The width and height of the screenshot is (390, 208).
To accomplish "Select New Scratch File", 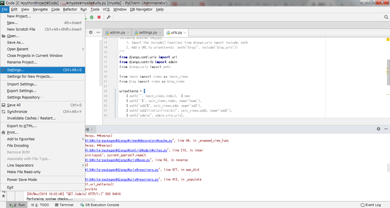I will [x=43, y=29].
